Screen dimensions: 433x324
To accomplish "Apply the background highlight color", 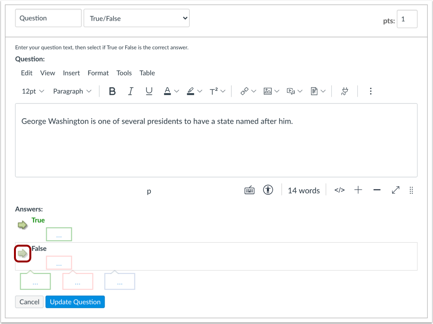I will click(191, 91).
